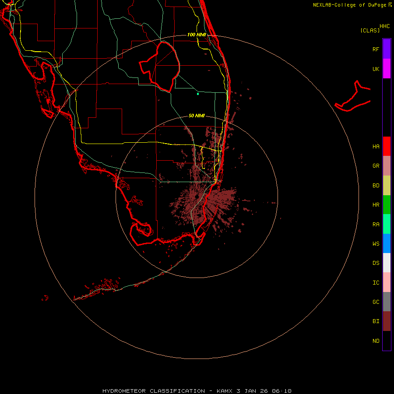Click the UK magenta legend swatch
Viewport: 394px width, 394px height.
tap(387, 69)
